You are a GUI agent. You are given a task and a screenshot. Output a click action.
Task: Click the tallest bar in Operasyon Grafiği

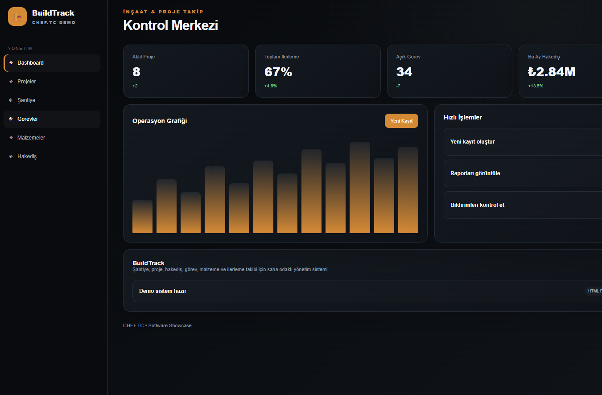tap(360, 187)
